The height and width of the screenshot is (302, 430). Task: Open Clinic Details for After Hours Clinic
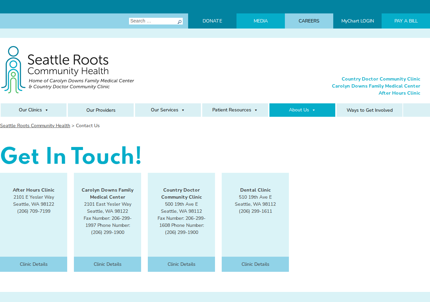pos(34,264)
